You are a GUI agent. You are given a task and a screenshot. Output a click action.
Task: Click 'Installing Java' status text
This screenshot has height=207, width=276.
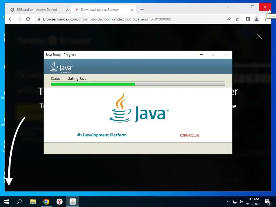pos(75,78)
